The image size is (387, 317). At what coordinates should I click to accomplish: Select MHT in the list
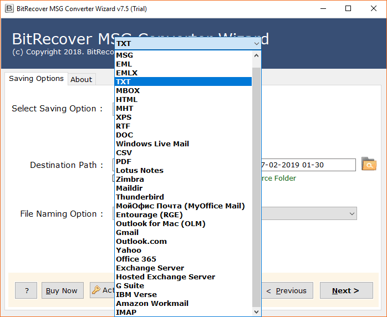pos(183,109)
